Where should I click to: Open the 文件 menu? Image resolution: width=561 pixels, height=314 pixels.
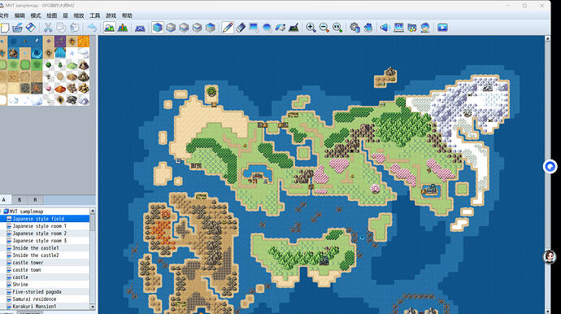coord(4,15)
